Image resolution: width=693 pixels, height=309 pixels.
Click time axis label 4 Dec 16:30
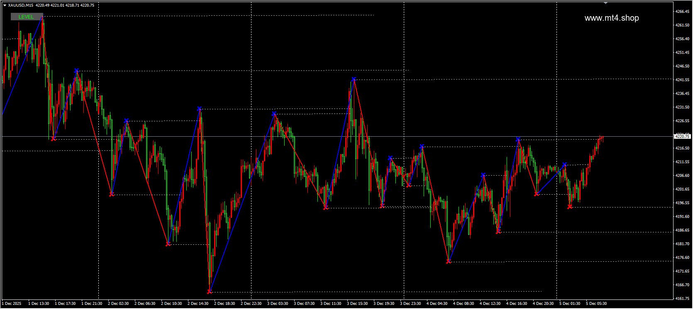point(517,304)
